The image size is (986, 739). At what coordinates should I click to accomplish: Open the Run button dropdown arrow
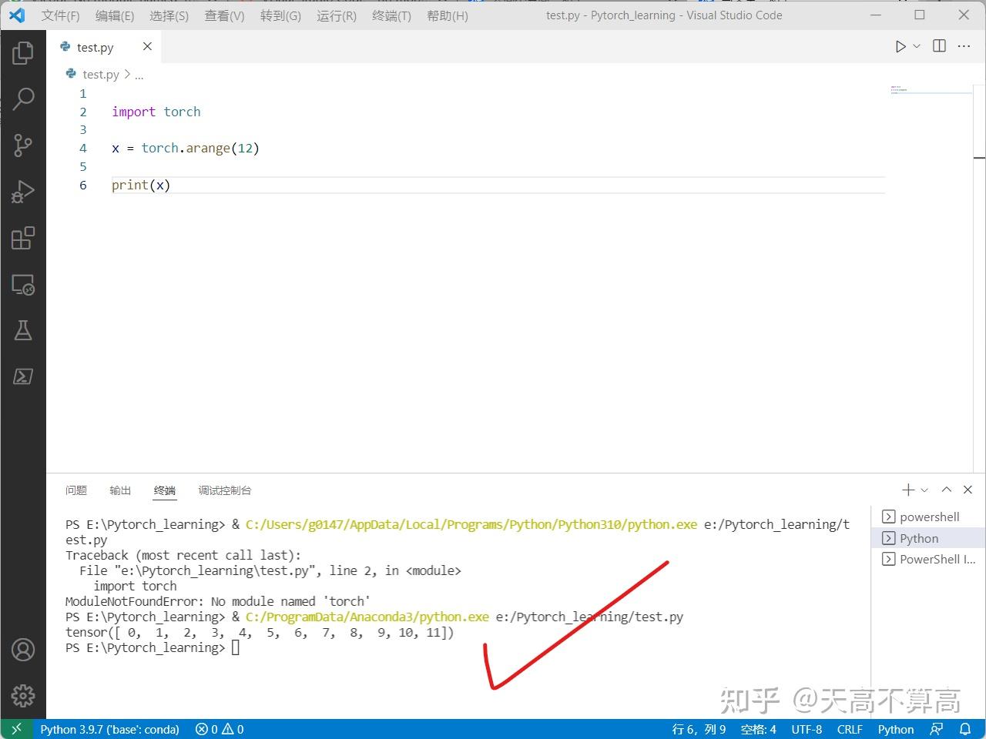click(915, 45)
